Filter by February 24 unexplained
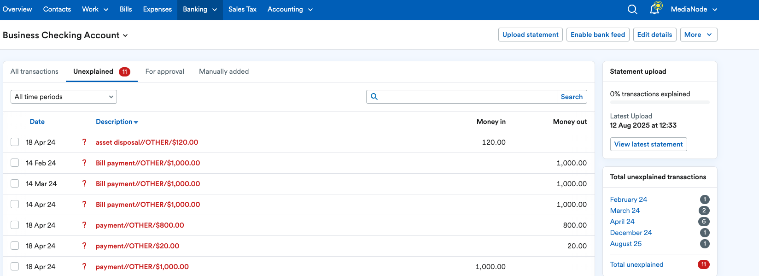759x276 pixels. (x=628, y=200)
